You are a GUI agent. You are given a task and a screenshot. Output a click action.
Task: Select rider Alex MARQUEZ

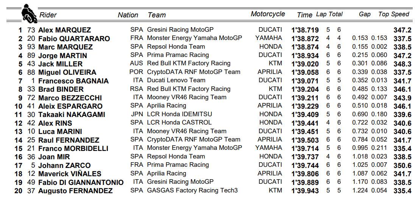64,30
